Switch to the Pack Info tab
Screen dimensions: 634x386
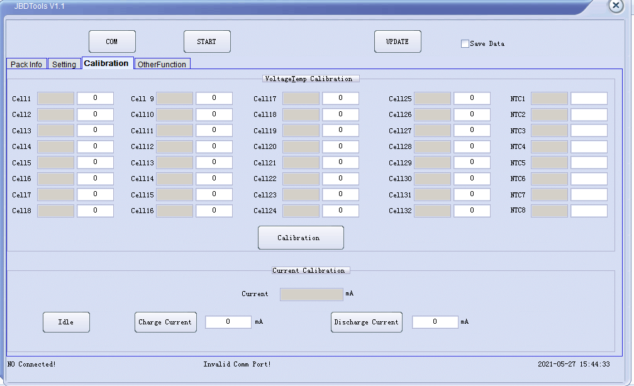click(x=27, y=65)
